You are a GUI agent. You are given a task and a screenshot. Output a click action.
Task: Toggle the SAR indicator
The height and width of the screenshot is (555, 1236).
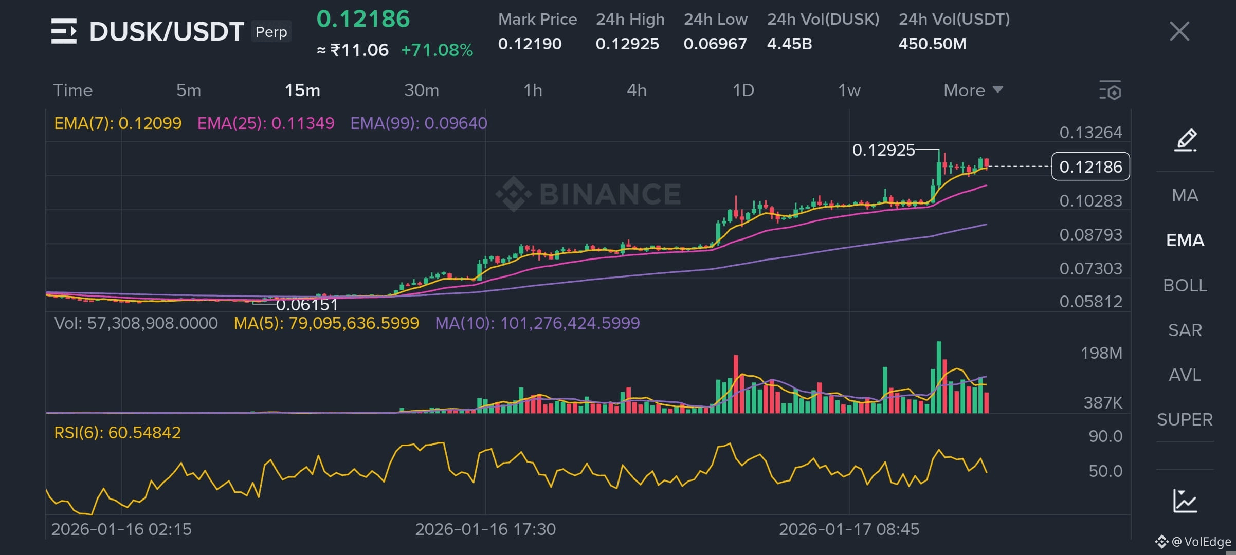click(x=1185, y=330)
